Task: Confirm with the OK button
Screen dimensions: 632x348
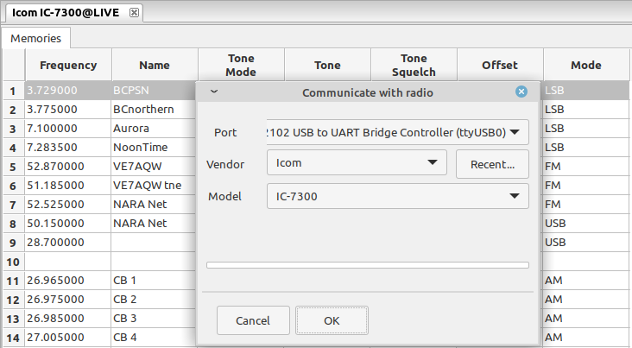Action: (x=332, y=320)
